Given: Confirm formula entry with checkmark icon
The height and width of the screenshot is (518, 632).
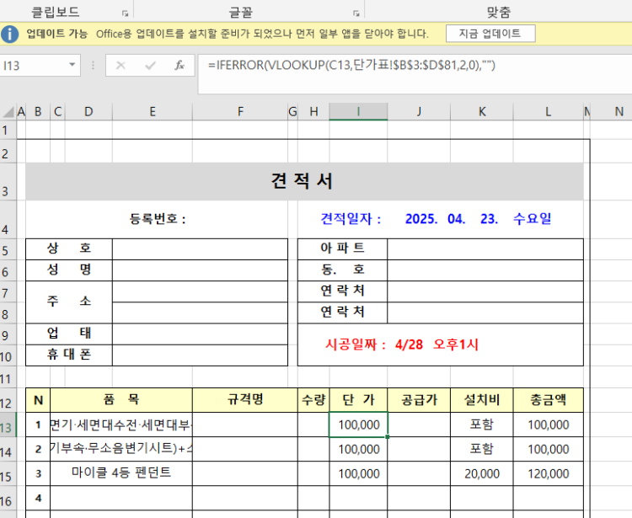Looking at the screenshot, I should coord(150,65).
